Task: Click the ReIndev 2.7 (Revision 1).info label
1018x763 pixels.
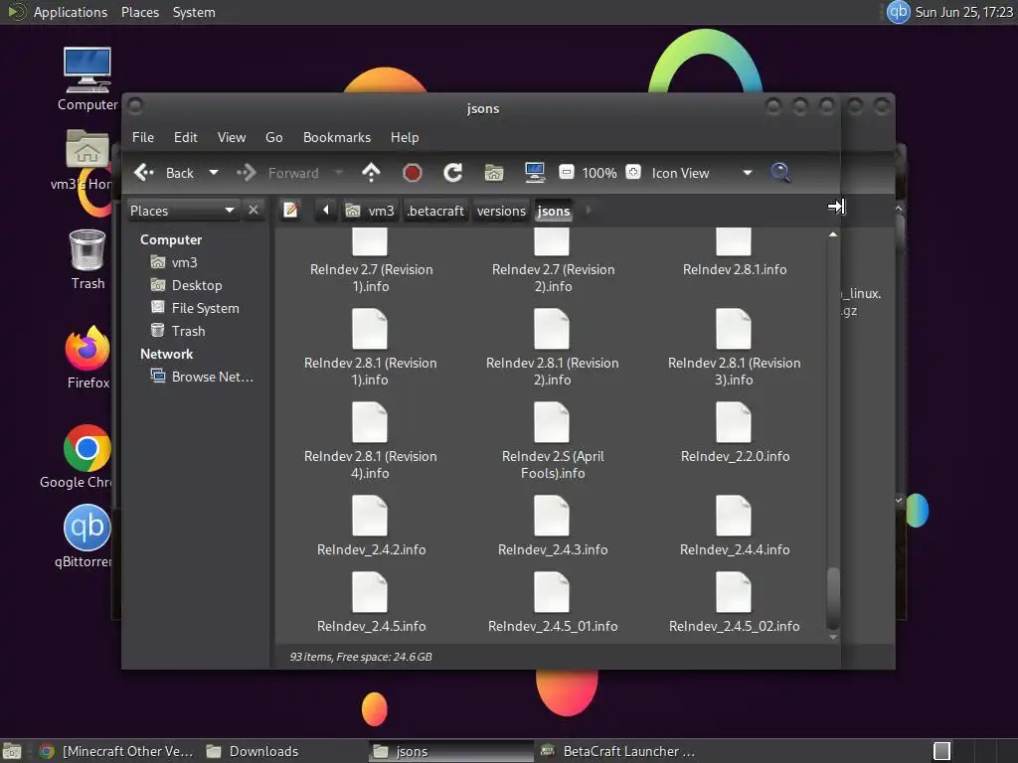Action: pyautogui.click(x=371, y=278)
